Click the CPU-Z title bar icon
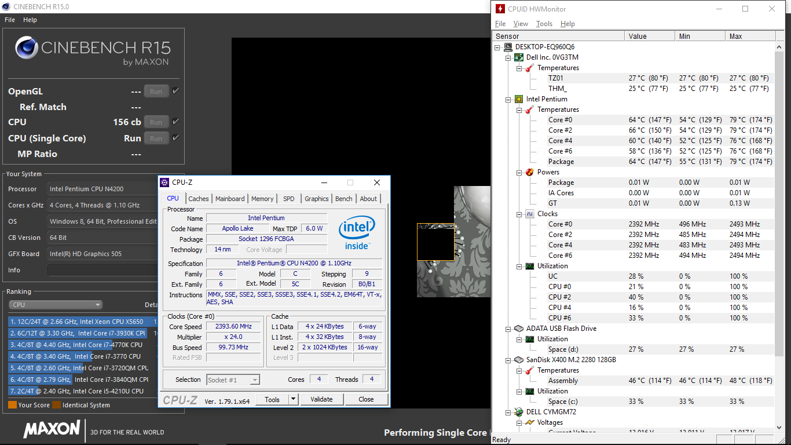The image size is (791, 445). 165,183
